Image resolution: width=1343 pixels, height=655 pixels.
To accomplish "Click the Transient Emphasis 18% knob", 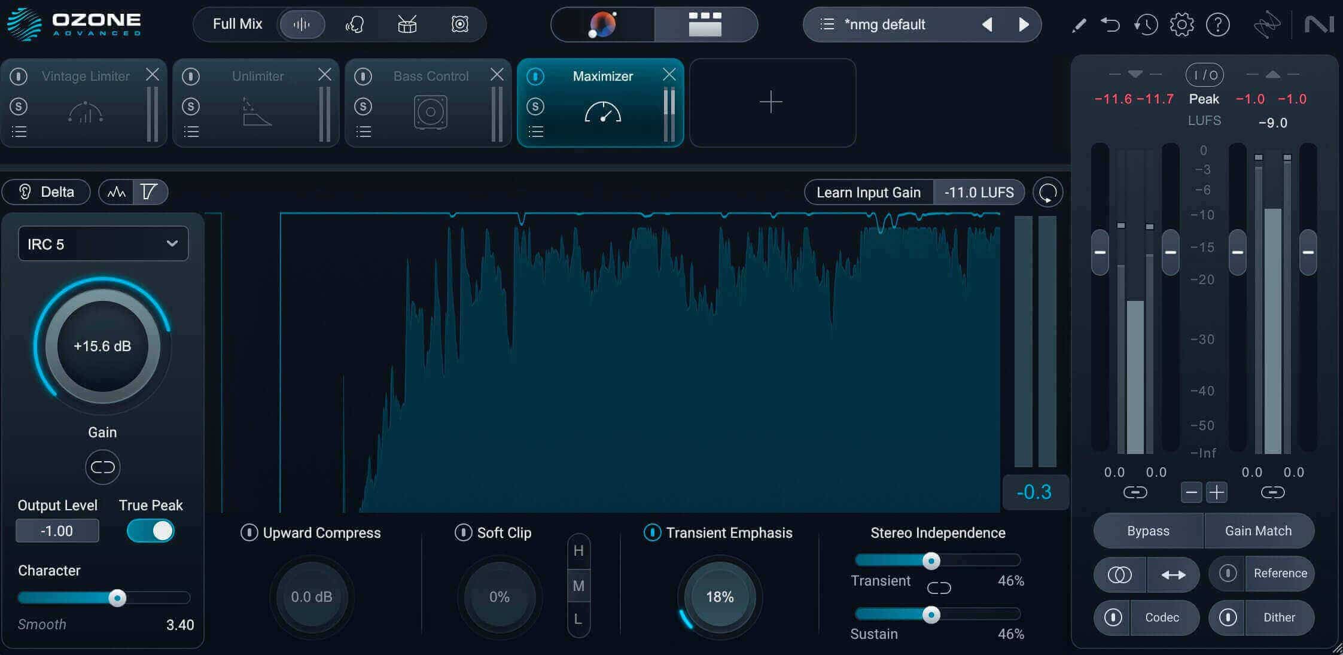I will [x=720, y=596].
